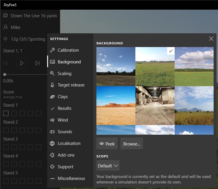
Task: Click the Add-ons puzzle piece icon
Action: 52,155
